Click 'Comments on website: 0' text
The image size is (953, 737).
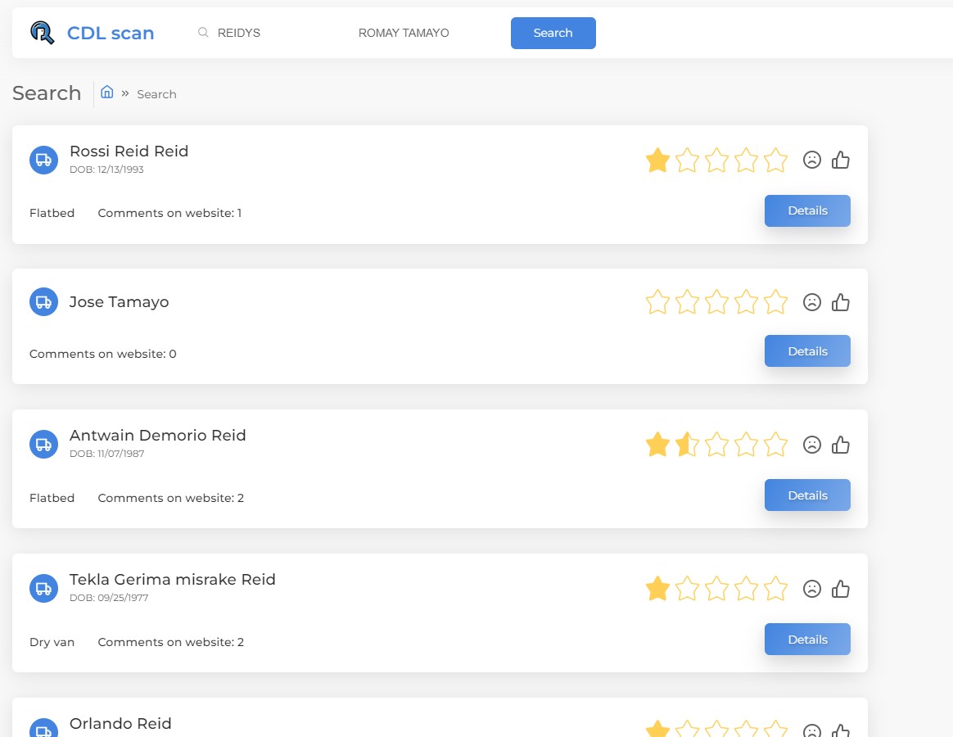coord(102,354)
